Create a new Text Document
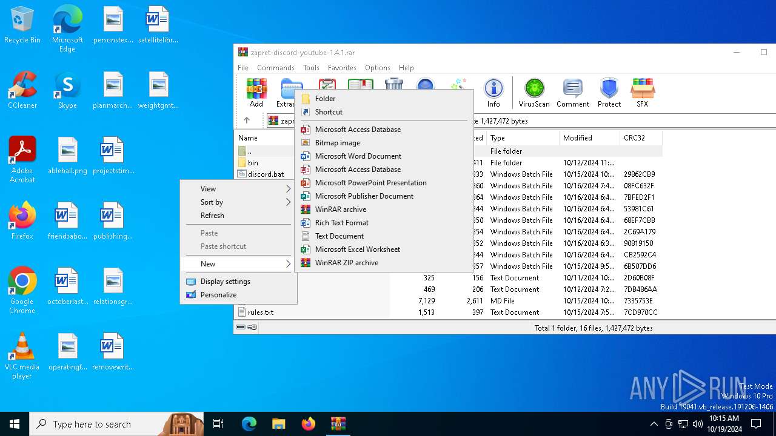Viewport: 776px width, 436px height. click(384, 236)
